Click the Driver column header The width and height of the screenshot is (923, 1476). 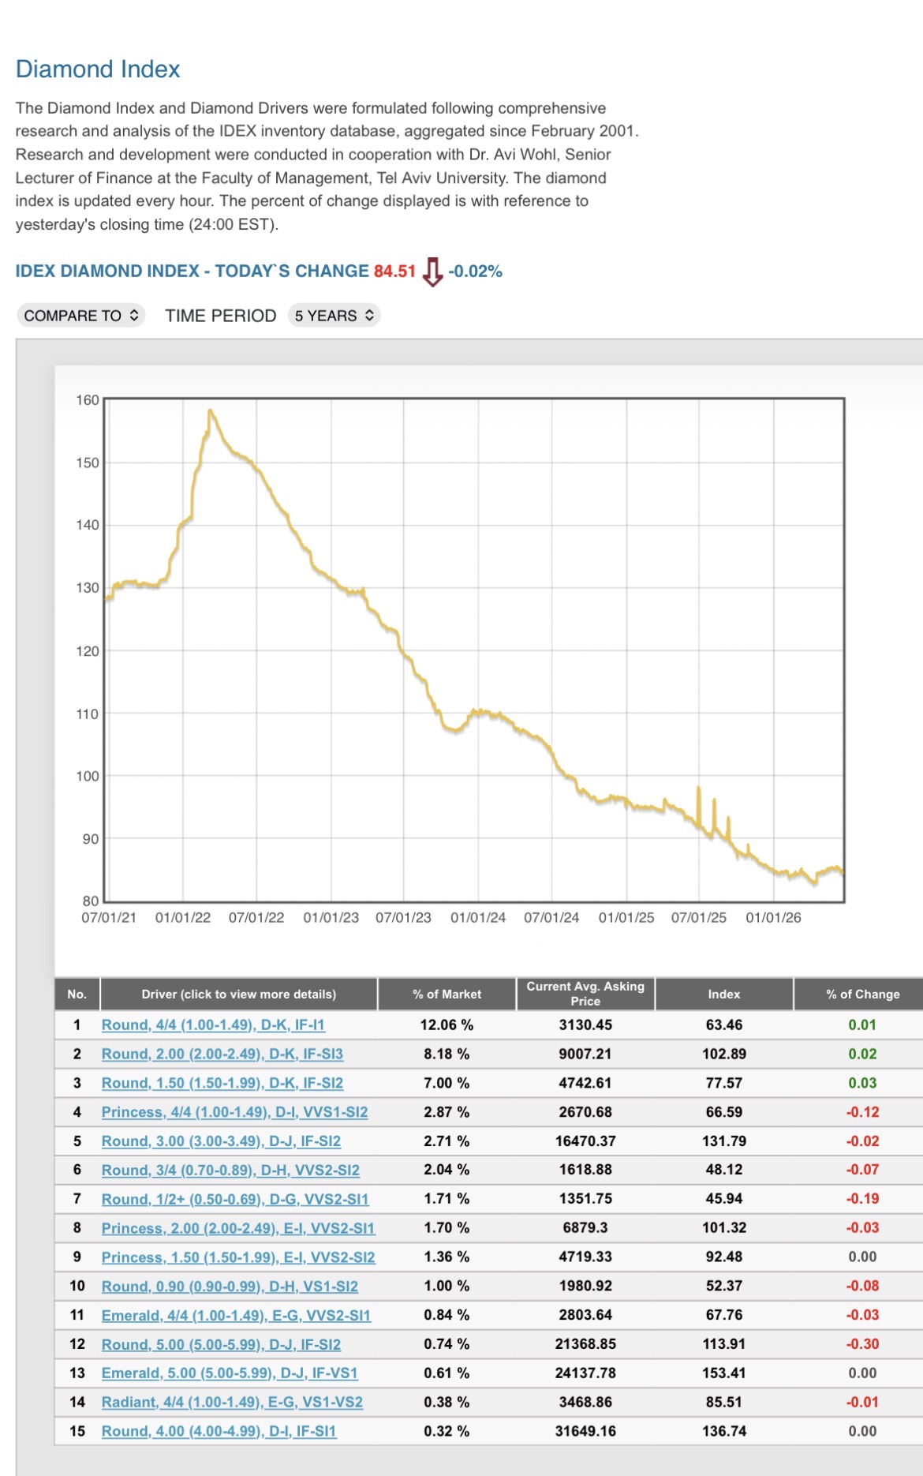239,995
